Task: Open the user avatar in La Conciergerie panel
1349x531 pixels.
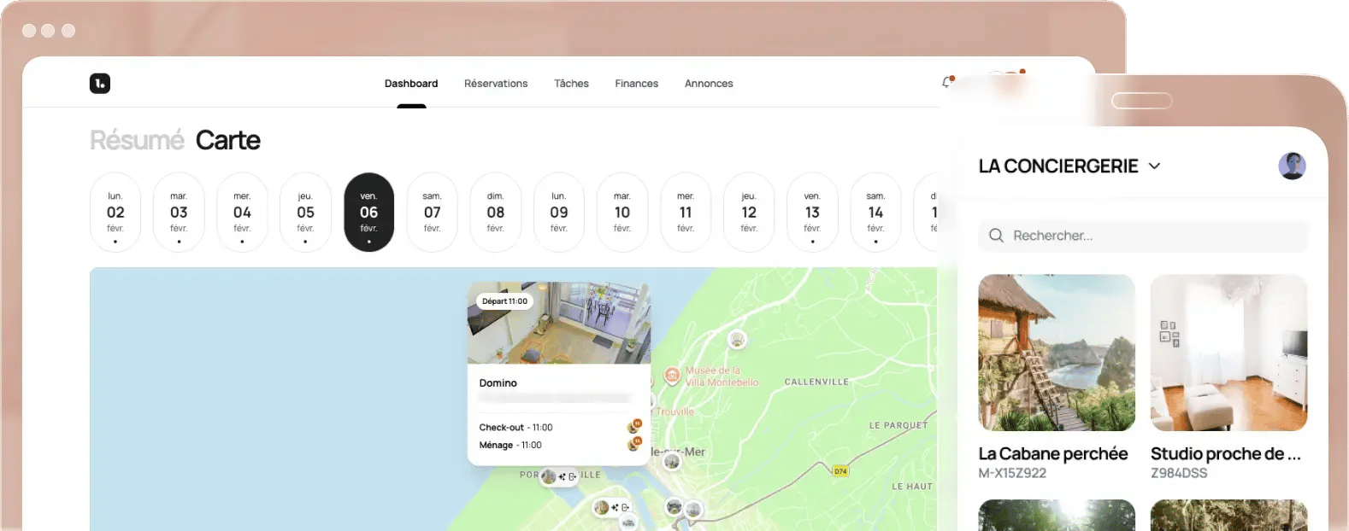Action: [x=1292, y=166]
